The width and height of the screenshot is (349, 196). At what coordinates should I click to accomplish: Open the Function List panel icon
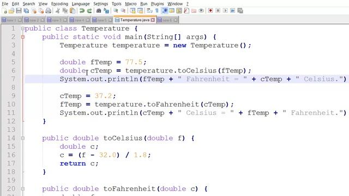186,11
